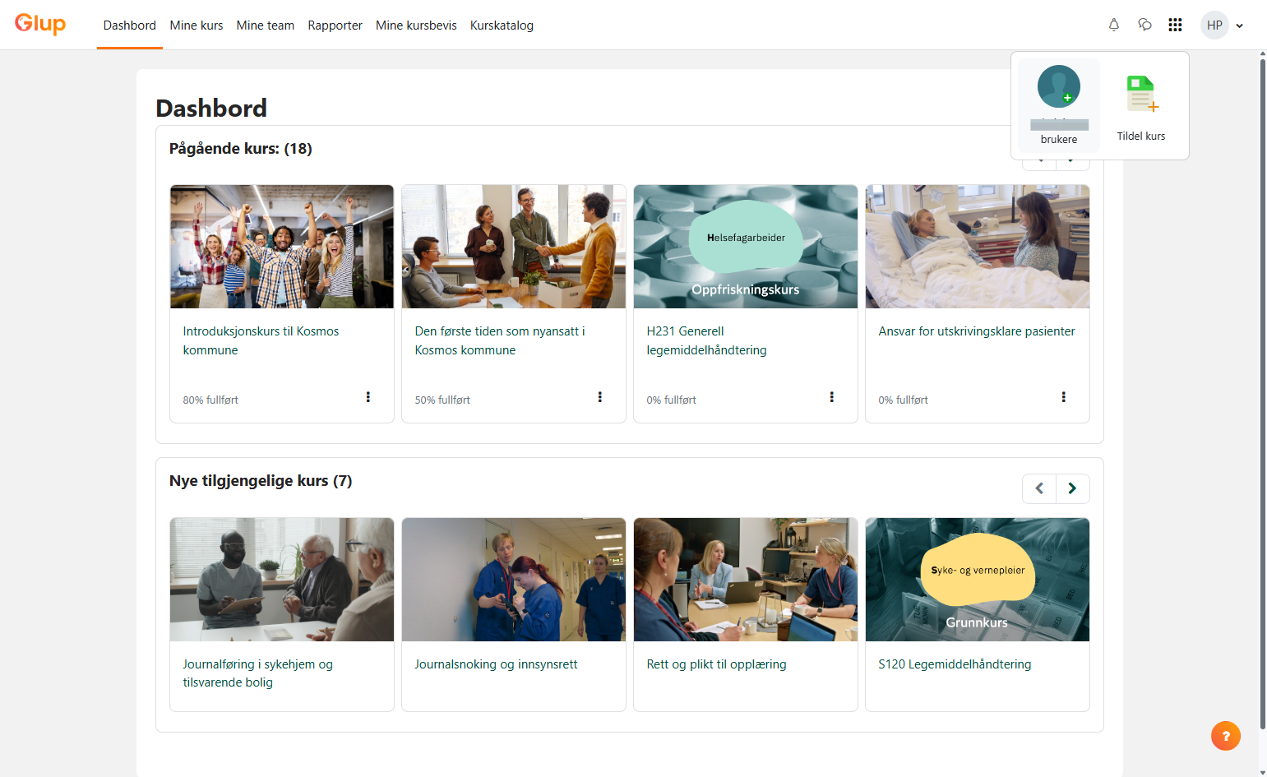Expand the user menu chevron beside HP
1267x777 pixels.
point(1239,25)
